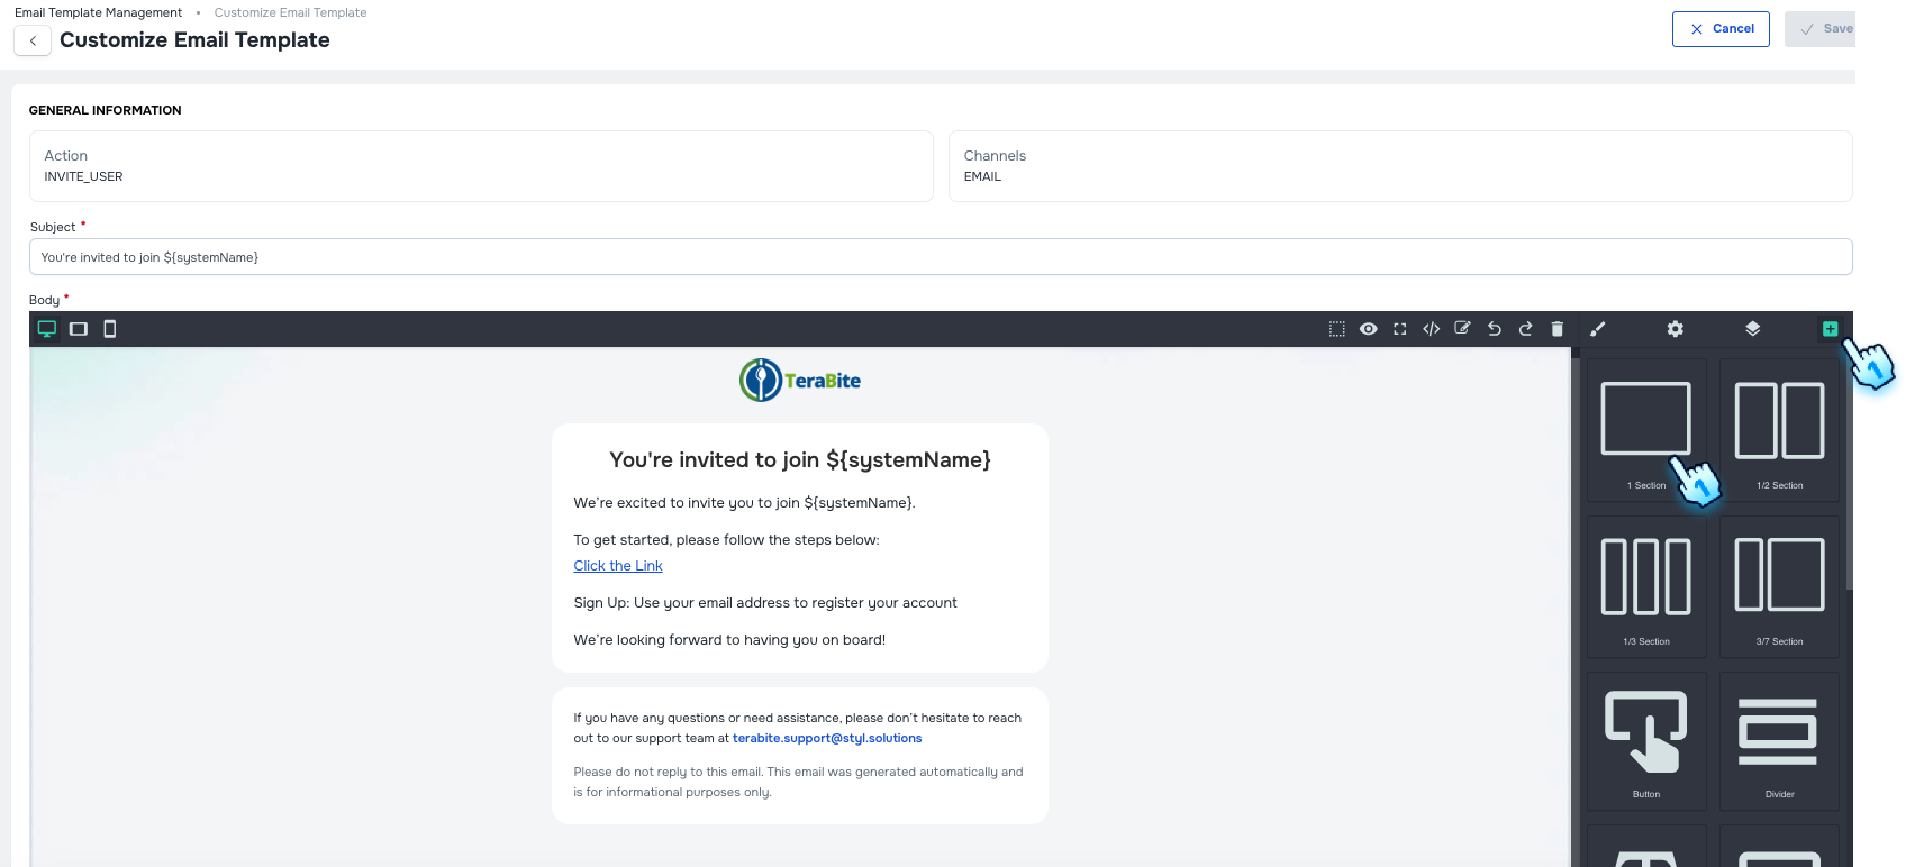Switch preview to tablet view

79,328
